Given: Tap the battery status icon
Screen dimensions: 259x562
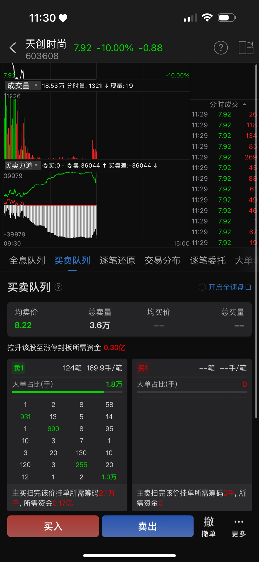Looking at the screenshot, I should pos(227,17).
